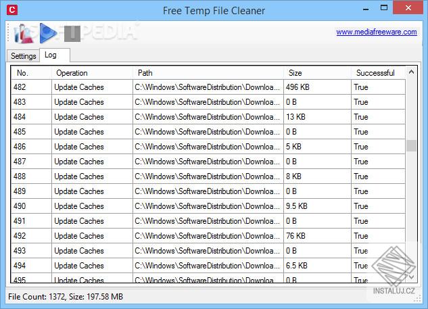Click the vertical scrollbar thumb
The height and width of the screenshot is (309, 428).
(411, 146)
